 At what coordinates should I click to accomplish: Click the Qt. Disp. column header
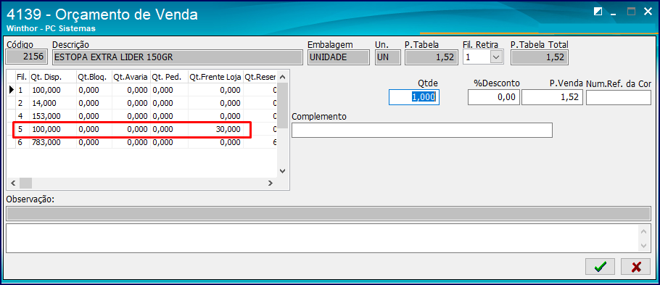[53, 77]
